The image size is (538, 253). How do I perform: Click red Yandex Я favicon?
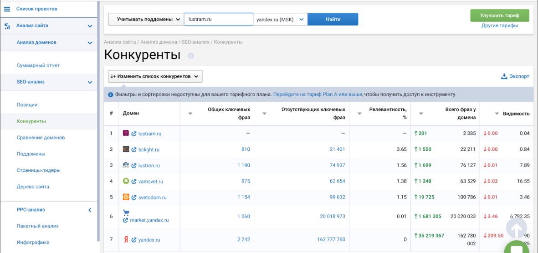(x=126, y=239)
